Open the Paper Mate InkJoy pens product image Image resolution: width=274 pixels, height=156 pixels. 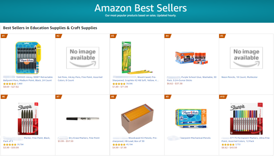click(x=28, y=58)
